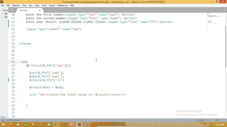Click the 'echo' keyword on line 32
Image resolution: width=227 pixels, height=127 pixels.
(33, 95)
